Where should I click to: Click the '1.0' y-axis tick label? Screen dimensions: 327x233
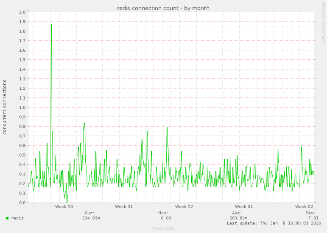point(22,108)
